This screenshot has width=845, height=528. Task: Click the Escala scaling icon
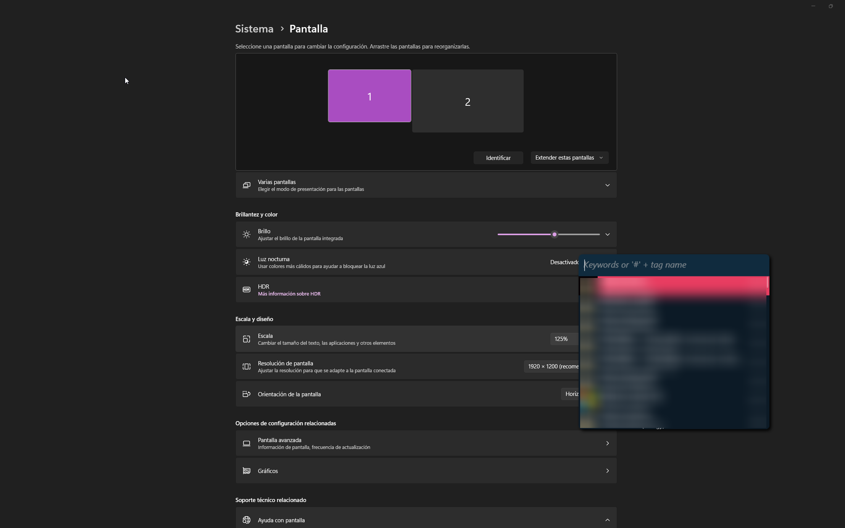click(247, 339)
